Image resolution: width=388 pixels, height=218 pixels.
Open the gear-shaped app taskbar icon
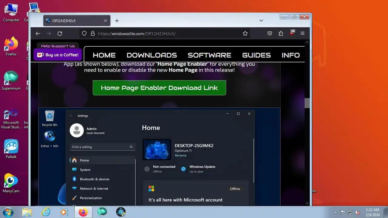[121, 212]
